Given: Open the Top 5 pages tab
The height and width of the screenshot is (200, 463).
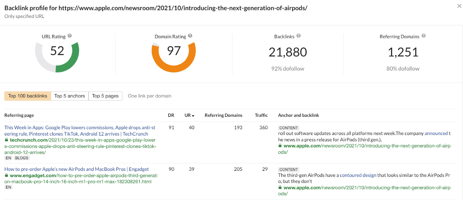Looking at the screenshot, I should click(105, 96).
